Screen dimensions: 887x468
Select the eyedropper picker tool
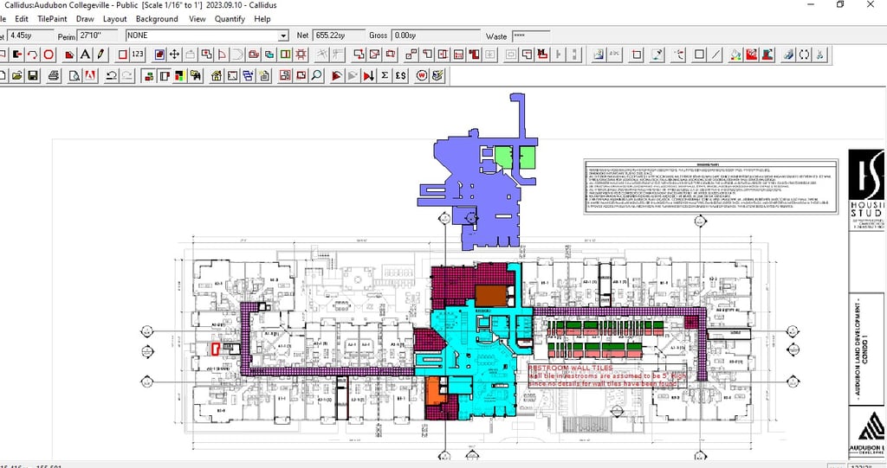click(x=657, y=54)
